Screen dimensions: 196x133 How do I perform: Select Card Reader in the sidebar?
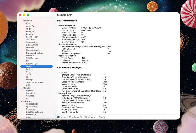click(x=32, y=37)
